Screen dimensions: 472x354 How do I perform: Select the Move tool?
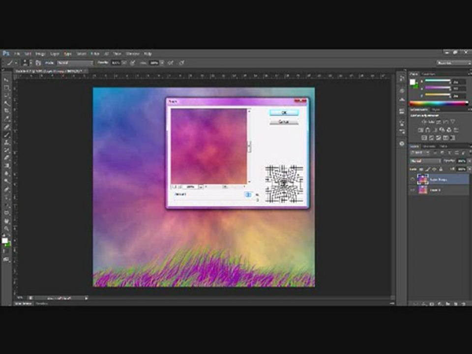click(x=6, y=80)
